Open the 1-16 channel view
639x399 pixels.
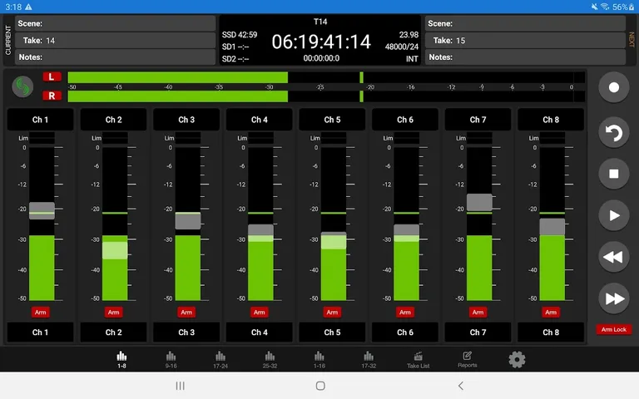click(x=319, y=360)
